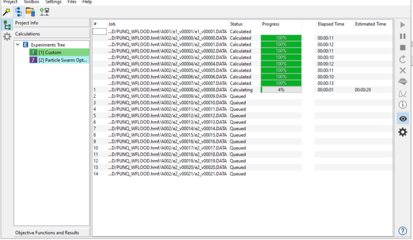
Task: Collapse the Experiments Tree node
Action: 18,45
